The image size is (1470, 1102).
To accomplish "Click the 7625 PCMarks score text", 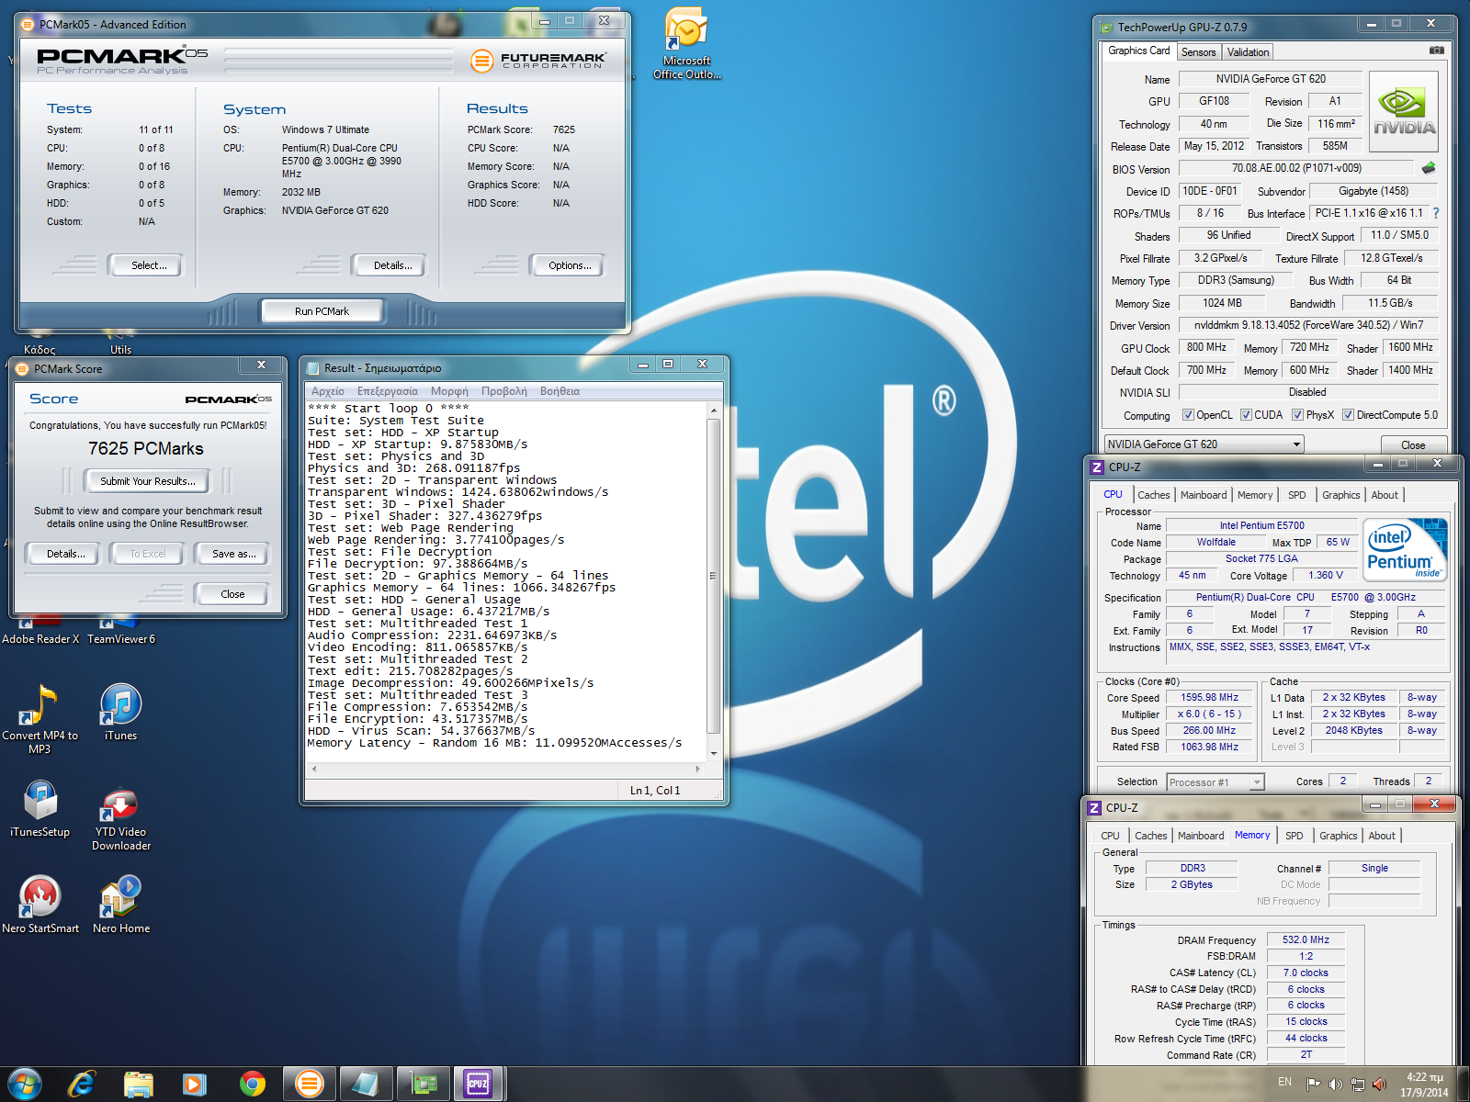I will point(146,448).
